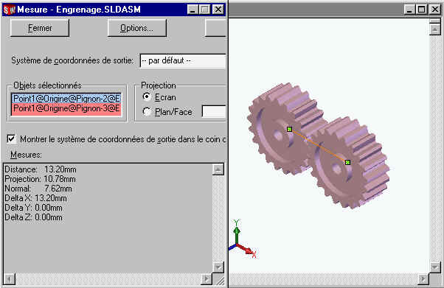
Task: Maximize the Mesure dialog window
Action: click(x=205, y=10)
